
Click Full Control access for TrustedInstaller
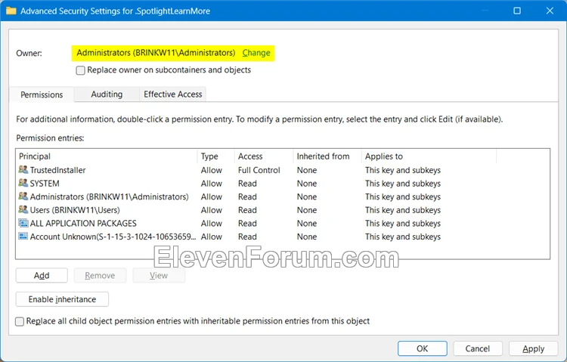259,170
